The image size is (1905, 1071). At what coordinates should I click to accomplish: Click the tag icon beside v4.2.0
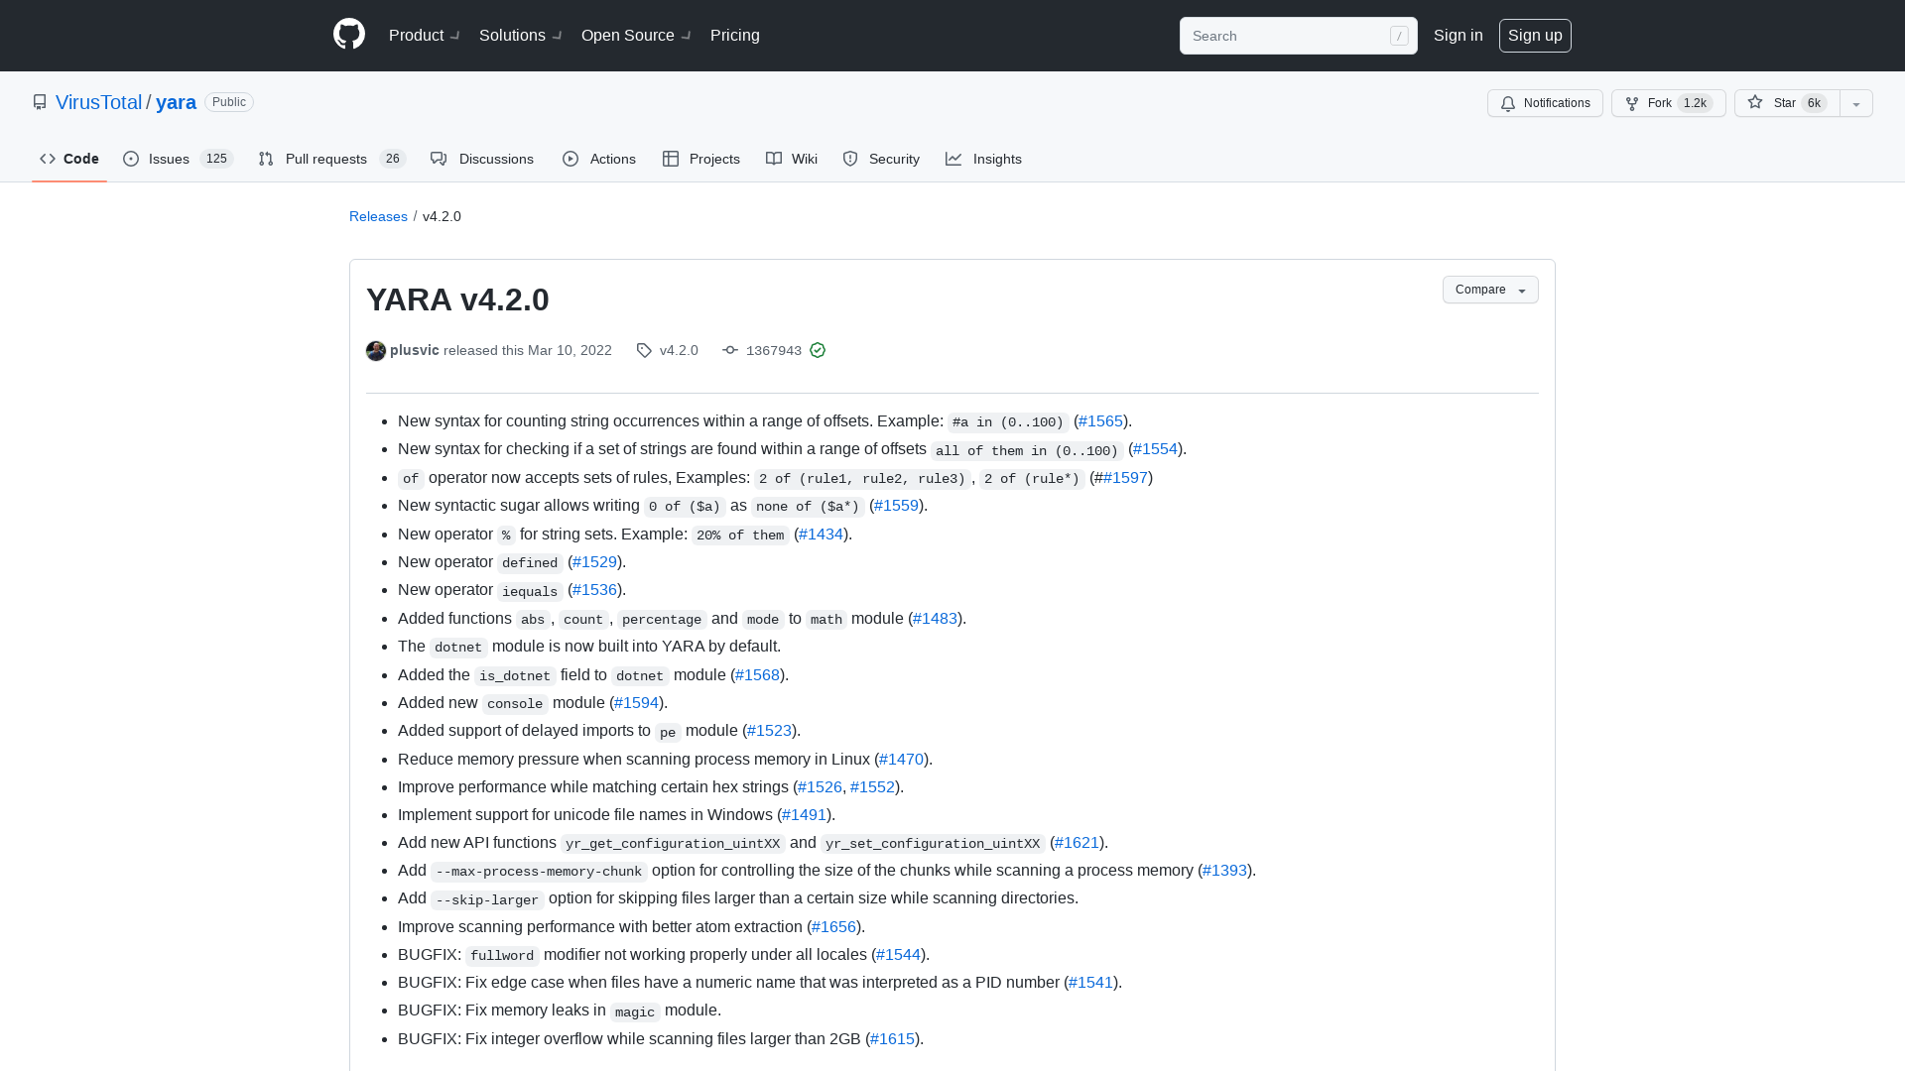pyautogui.click(x=644, y=350)
